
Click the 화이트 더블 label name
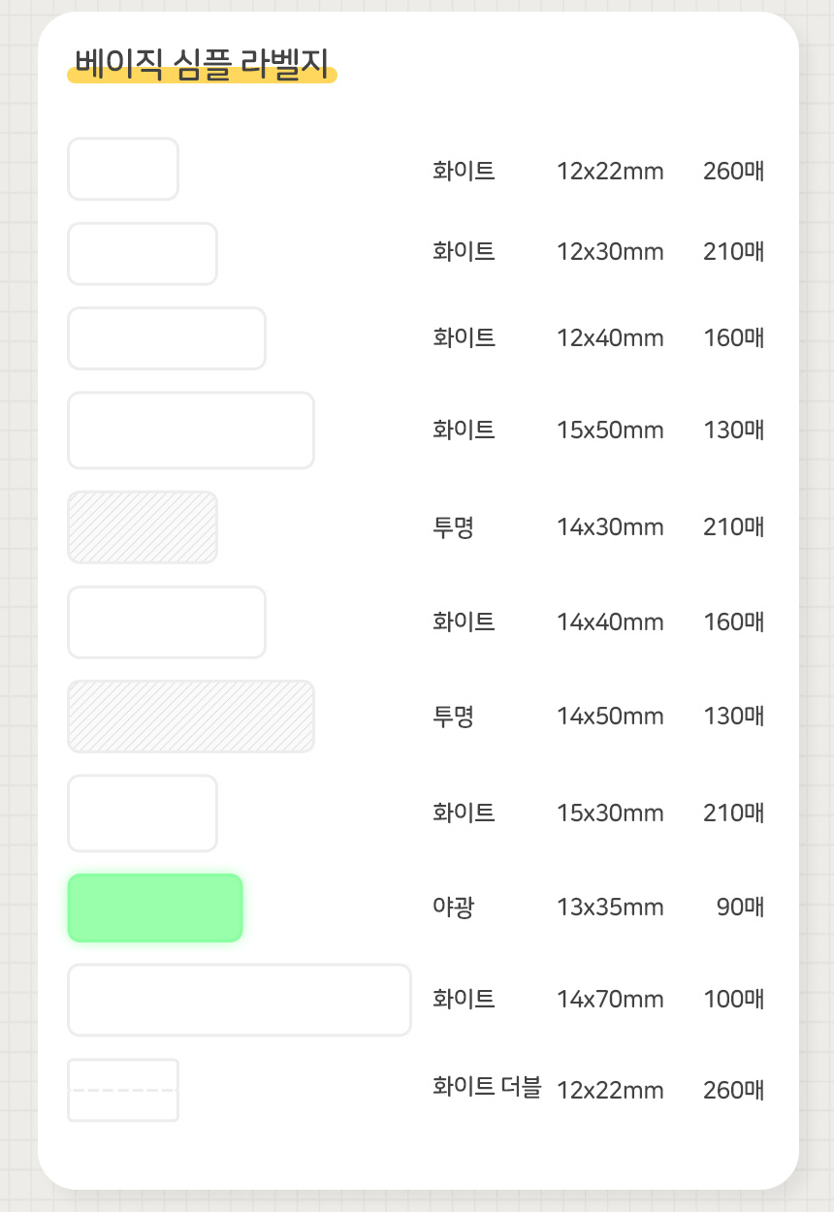pyautogui.click(x=487, y=1088)
